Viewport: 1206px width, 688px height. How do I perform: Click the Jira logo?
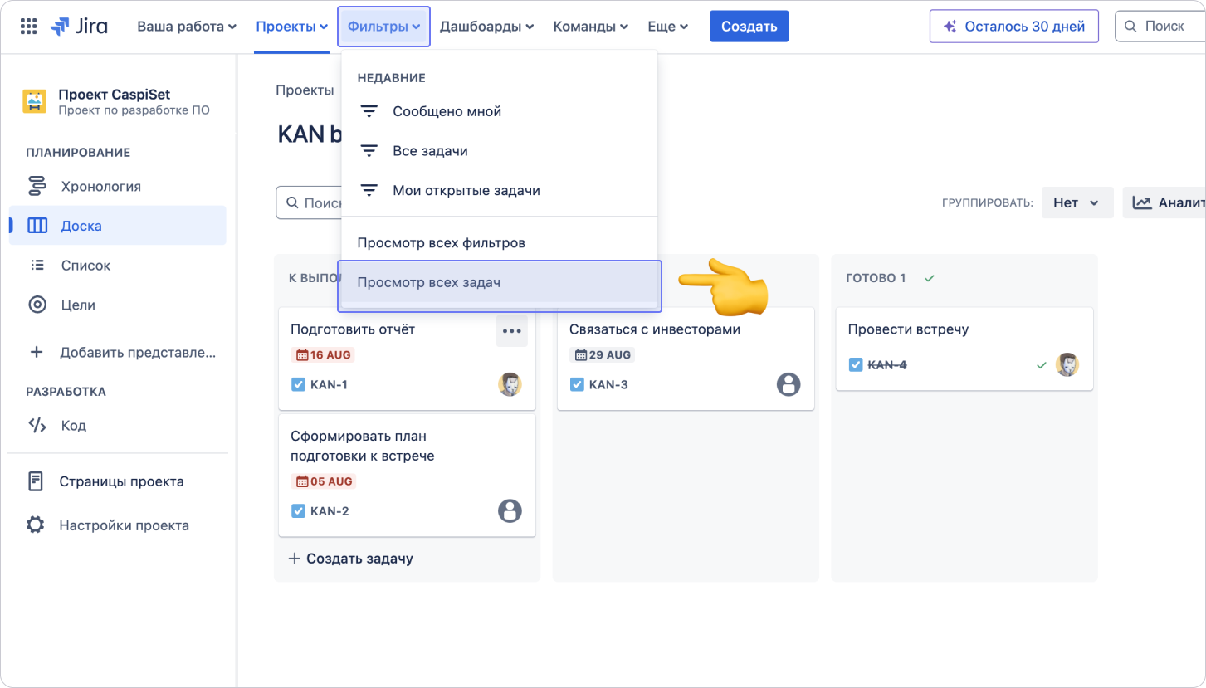(79, 27)
